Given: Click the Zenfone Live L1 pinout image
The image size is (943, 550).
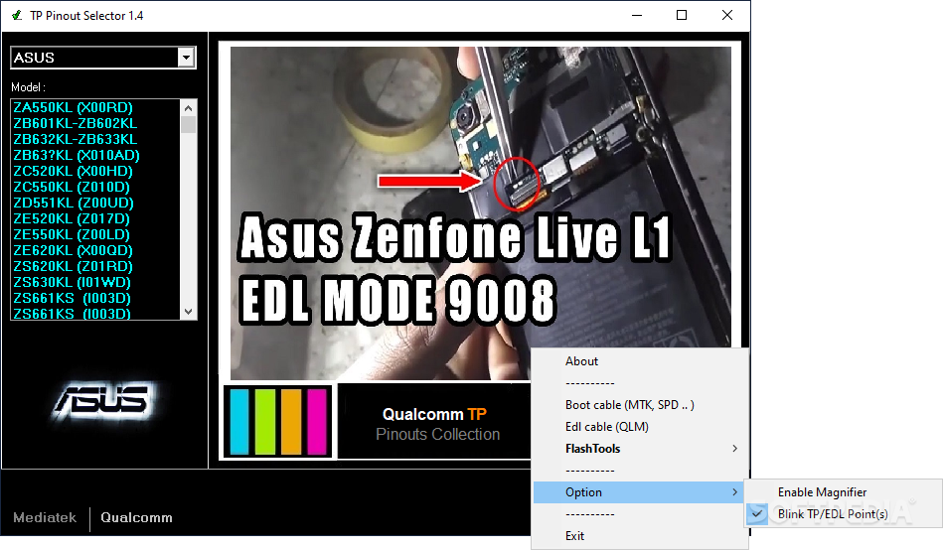Looking at the screenshot, I should pyautogui.click(x=481, y=213).
